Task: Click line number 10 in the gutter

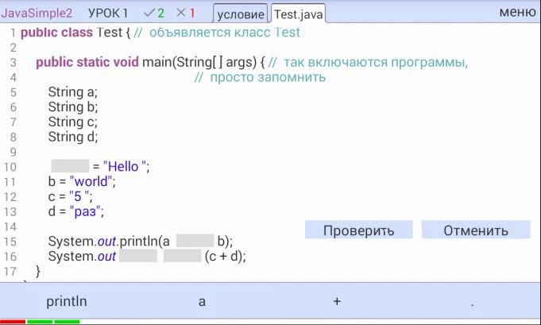Action: click(x=10, y=167)
